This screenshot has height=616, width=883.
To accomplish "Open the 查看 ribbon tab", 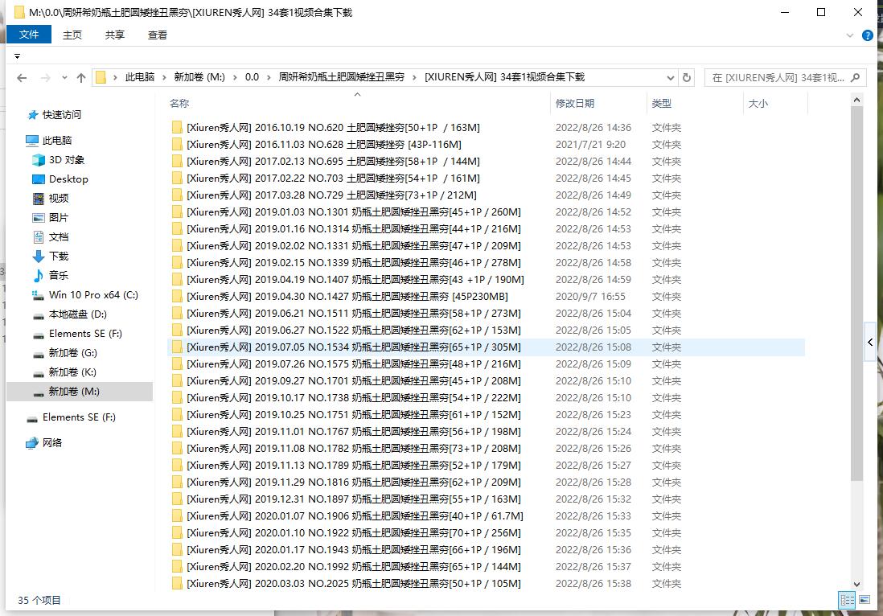I will (x=158, y=35).
